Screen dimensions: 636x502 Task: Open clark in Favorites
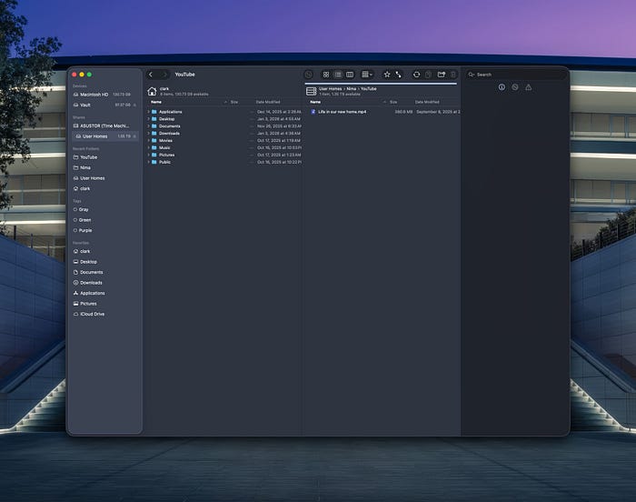(105, 251)
